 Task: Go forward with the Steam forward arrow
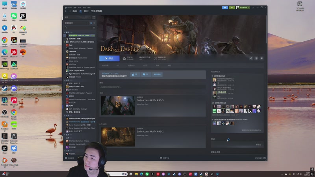[x=70, y=11]
